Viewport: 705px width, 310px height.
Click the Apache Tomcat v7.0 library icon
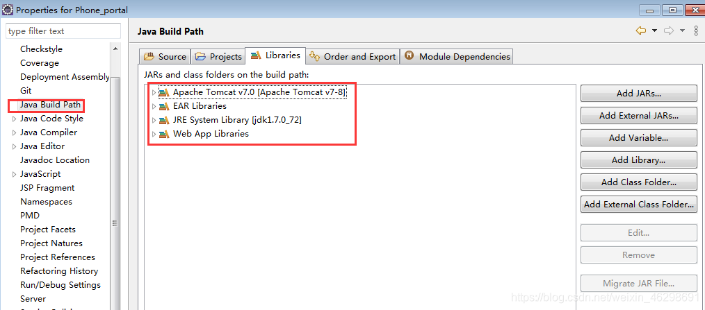pyautogui.click(x=165, y=92)
